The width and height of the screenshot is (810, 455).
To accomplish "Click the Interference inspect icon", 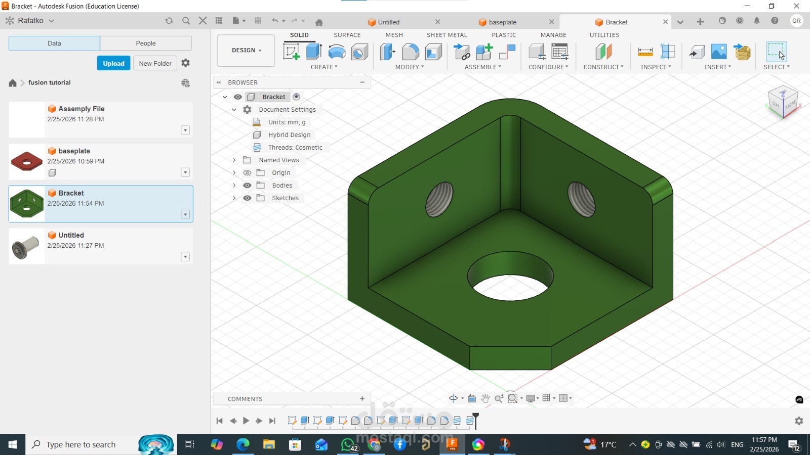I will [x=668, y=52].
